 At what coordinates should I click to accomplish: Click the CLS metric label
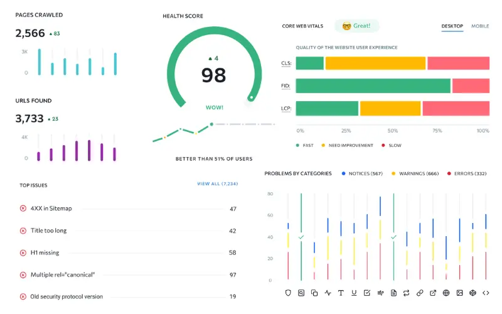pos(286,63)
